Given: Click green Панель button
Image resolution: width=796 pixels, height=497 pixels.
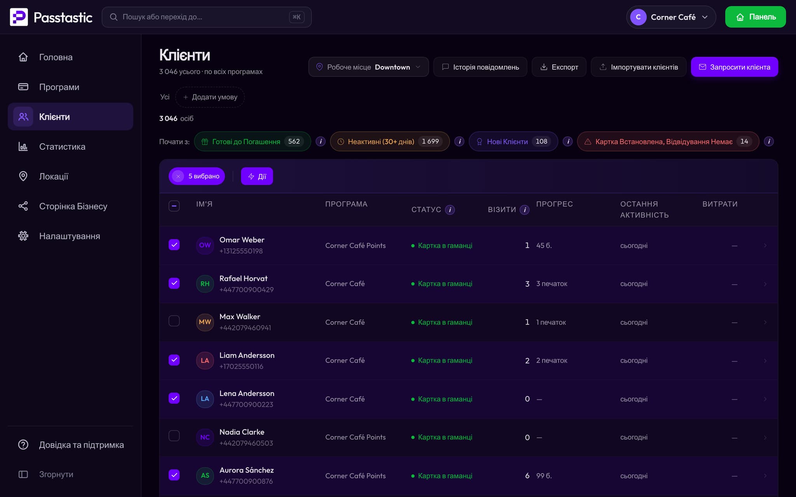Looking at the screenshot, I should click(x=755, y=17).
